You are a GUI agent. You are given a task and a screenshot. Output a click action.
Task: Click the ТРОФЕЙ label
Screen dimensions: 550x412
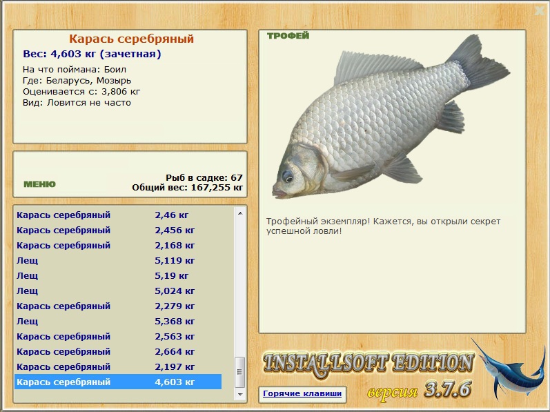point(288,36)
